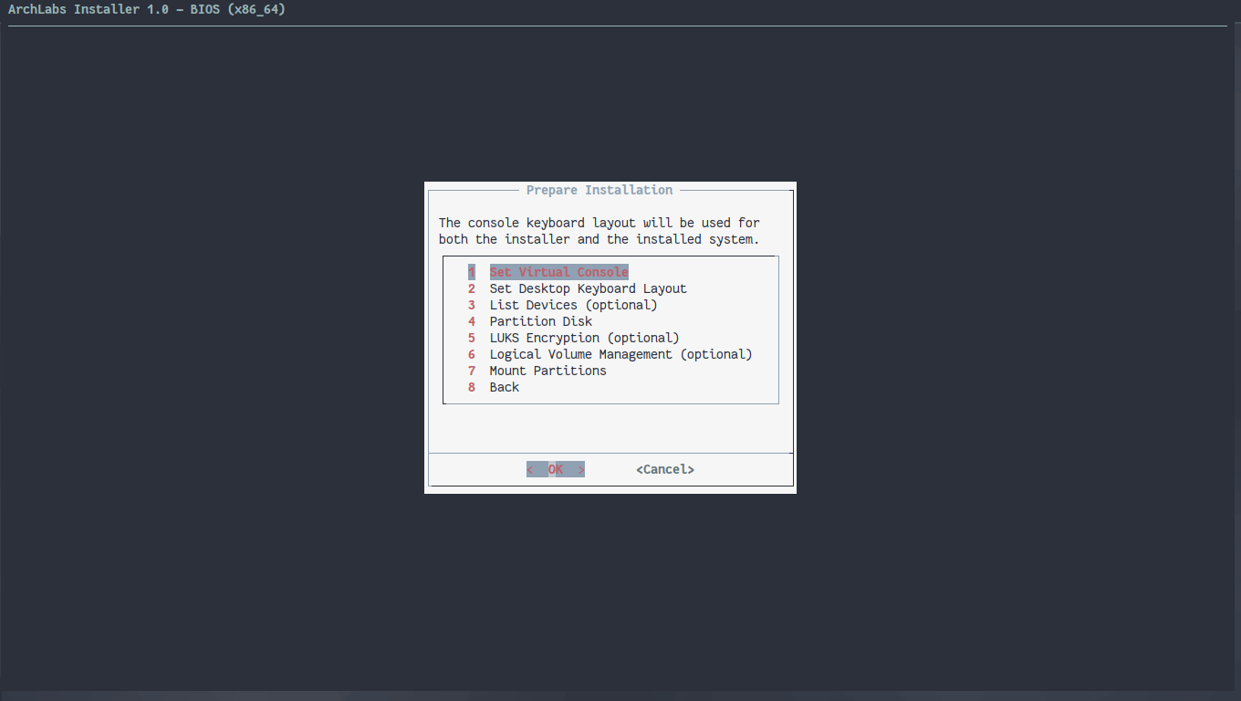
Task: Click the ArchLabs Installer 1.0 header text
Action: coord(146,9)
